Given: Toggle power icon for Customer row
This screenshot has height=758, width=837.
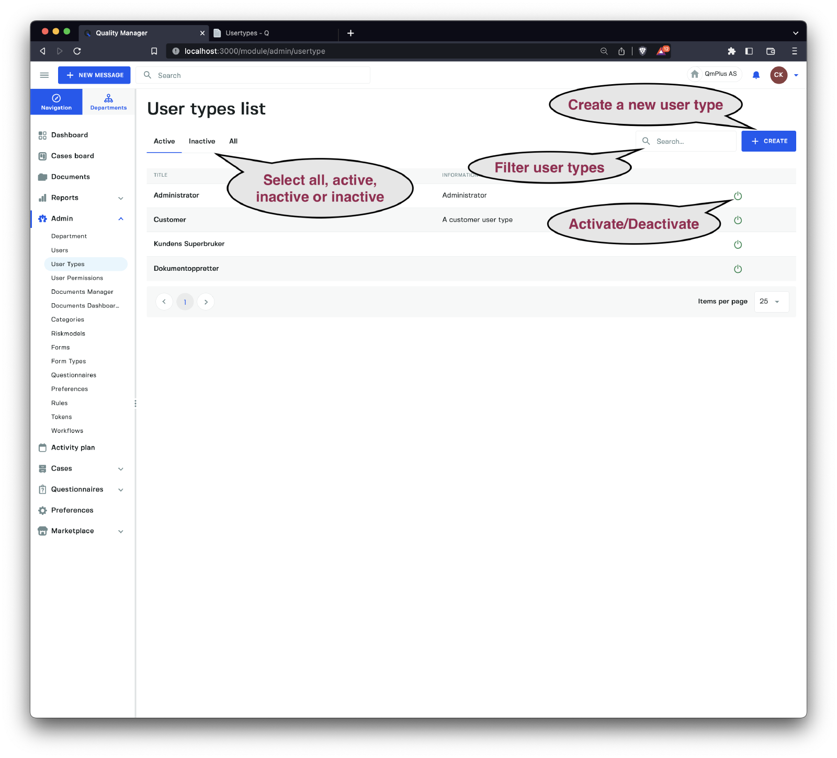Looking at the screenshot, I should tap(738, 220).
